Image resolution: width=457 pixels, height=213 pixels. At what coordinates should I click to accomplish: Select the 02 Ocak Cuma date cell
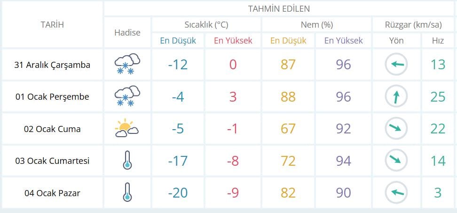(52, 129)
